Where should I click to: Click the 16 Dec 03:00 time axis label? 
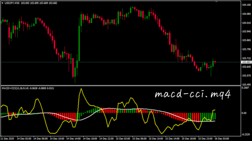click(x=222, y=139)
